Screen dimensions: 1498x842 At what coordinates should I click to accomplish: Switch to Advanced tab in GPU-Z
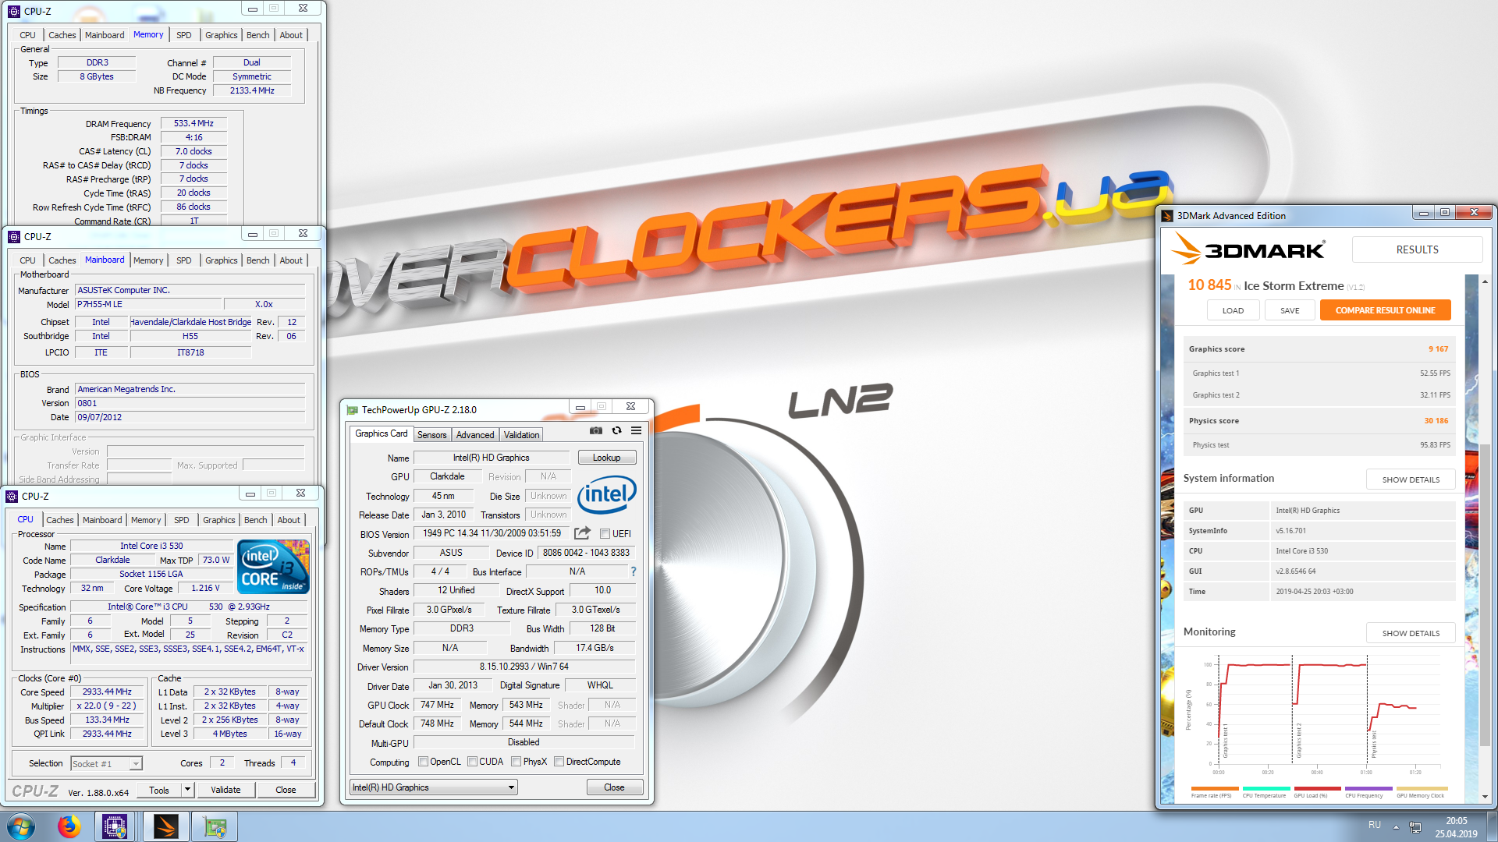tap(475, 435)
